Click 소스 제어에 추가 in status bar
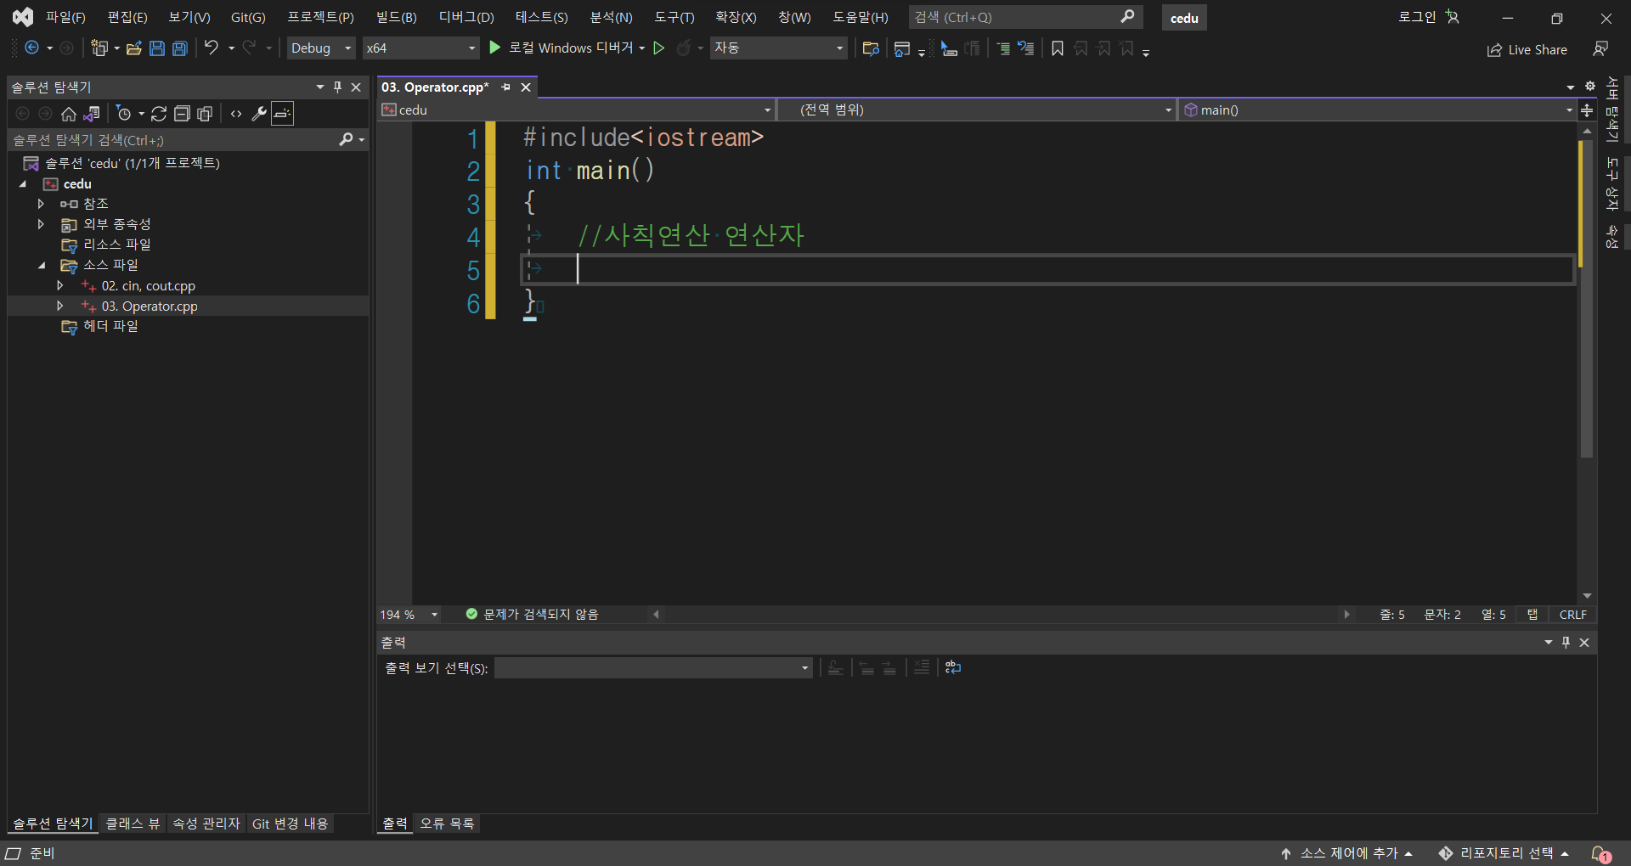The width and height of the screenshot is (1631, 866). pyautogui.click(x=1346, y=853)
